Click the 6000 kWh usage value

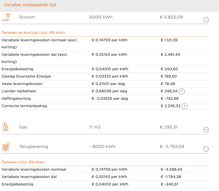101,17
